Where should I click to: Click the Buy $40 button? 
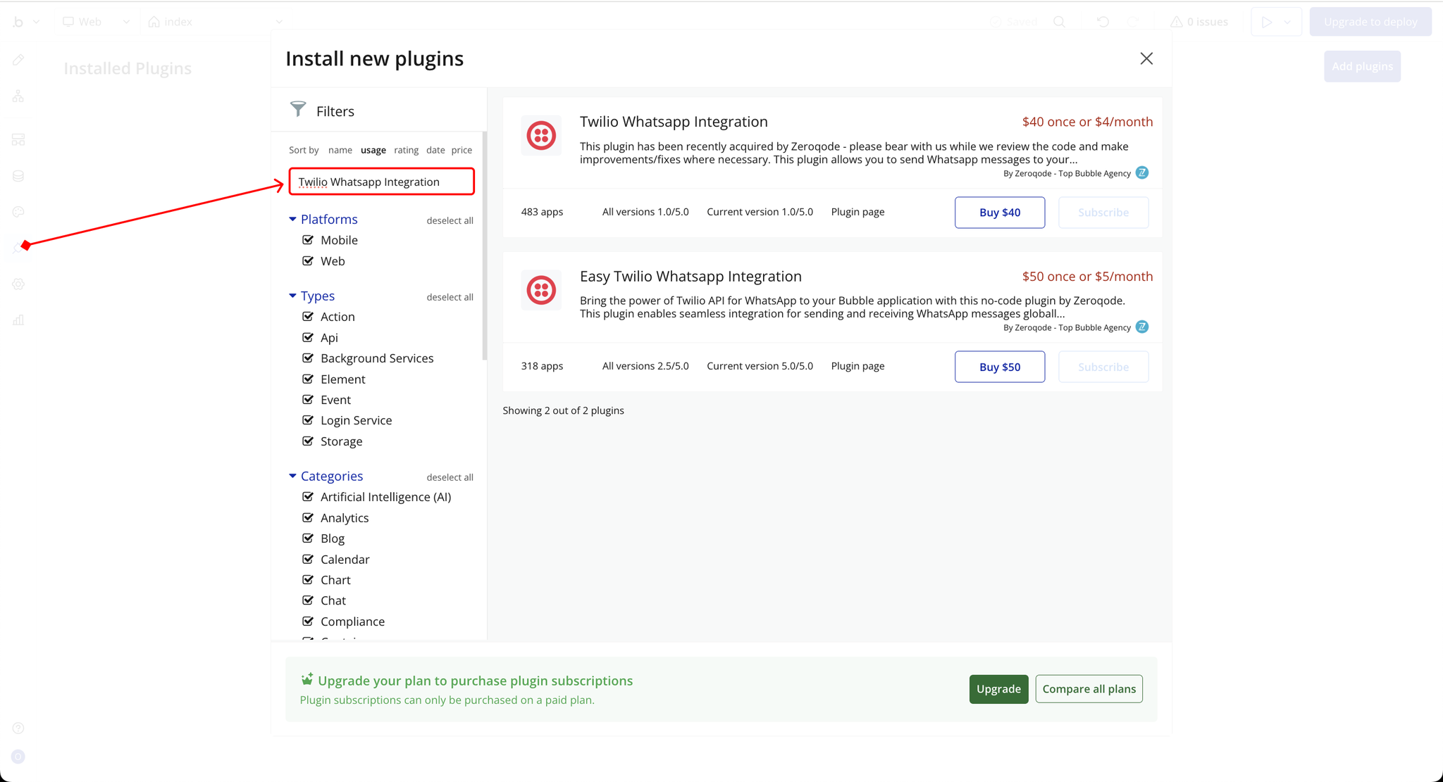click(x=999, y=213)
